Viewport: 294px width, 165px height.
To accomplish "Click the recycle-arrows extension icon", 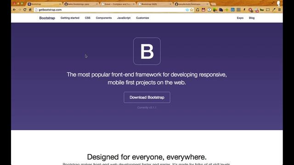I will (x=198, y=10).
